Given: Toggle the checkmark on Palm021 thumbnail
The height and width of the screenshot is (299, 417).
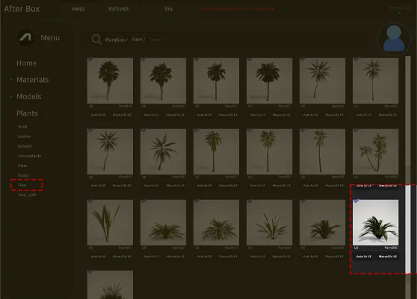Looking at the screenshot, I should point(197,59).
